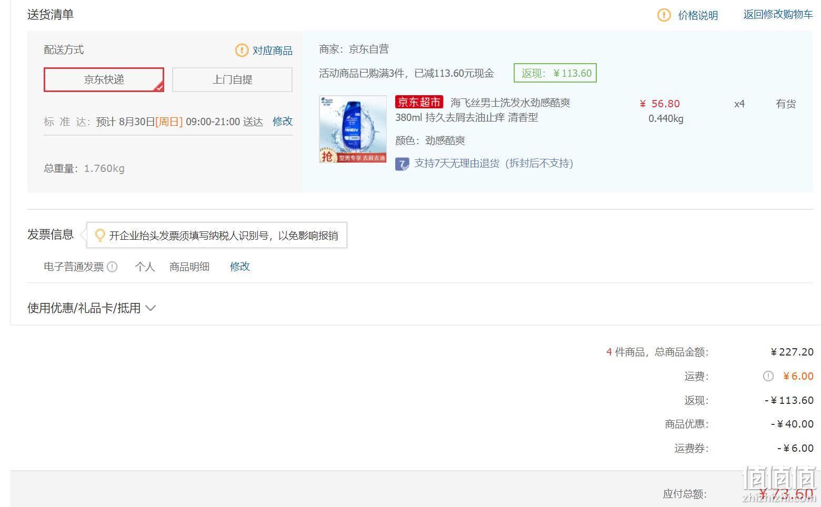Click the 返现 -¥113.60 value in summary

point(789,400)
